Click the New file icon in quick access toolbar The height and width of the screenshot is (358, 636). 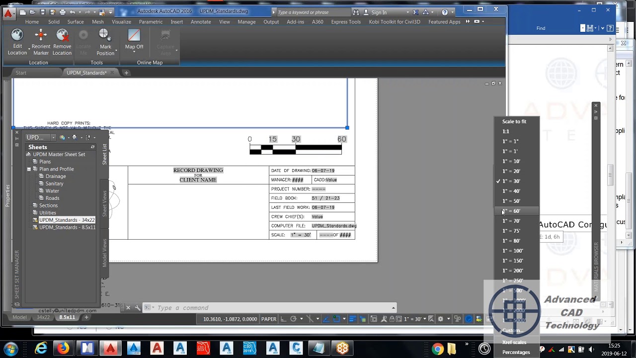click(23, 12)
